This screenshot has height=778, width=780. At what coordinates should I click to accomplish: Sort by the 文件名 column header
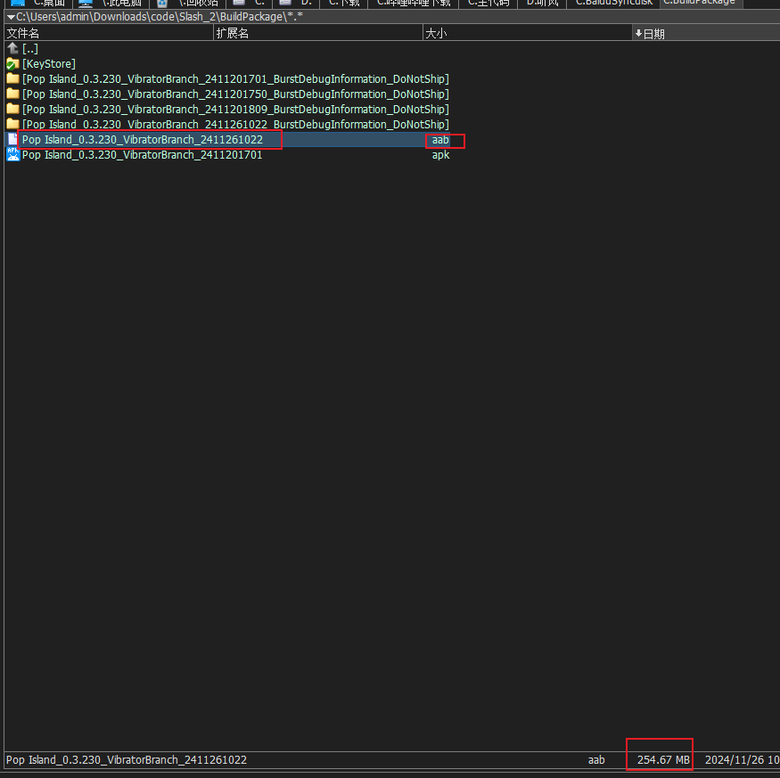109,33
